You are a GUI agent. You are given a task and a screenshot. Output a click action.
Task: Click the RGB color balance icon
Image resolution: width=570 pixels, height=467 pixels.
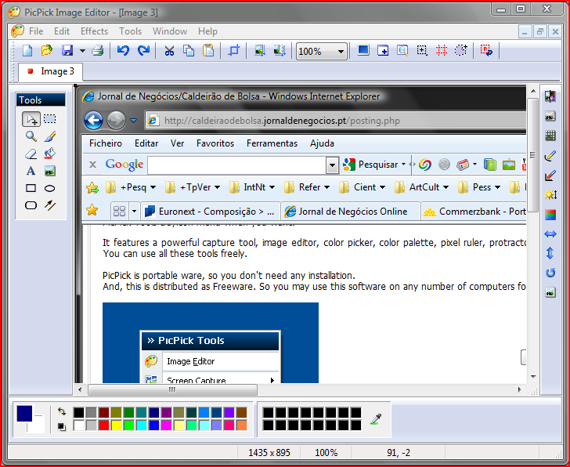click(550, 215)
